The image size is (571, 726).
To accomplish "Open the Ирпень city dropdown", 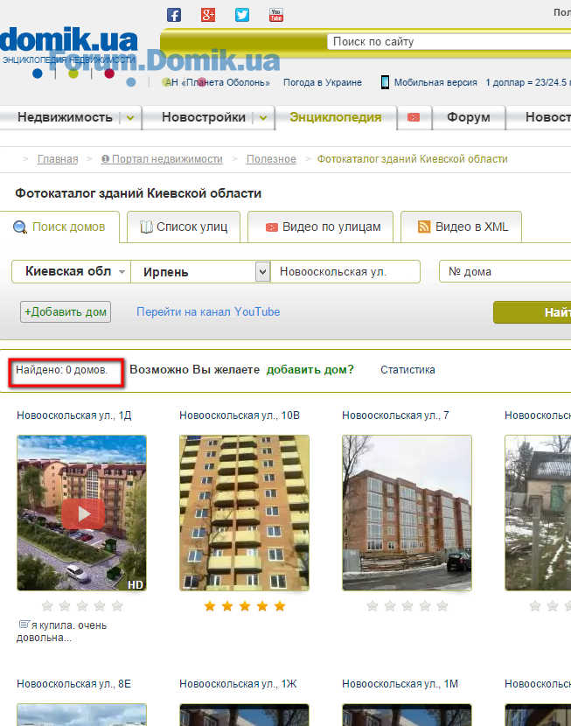I will 262,272.
